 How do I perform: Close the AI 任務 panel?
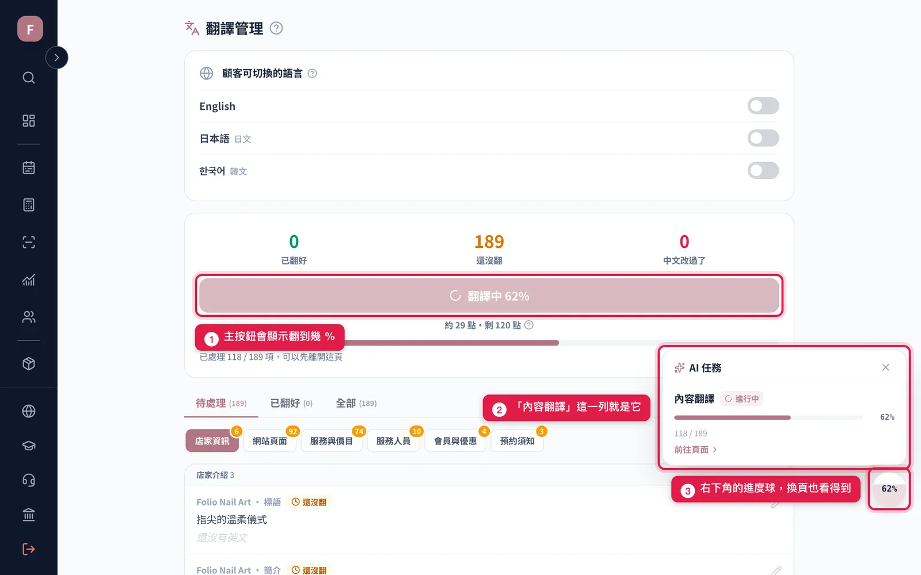pyautogui.click(x=885, y=367)
